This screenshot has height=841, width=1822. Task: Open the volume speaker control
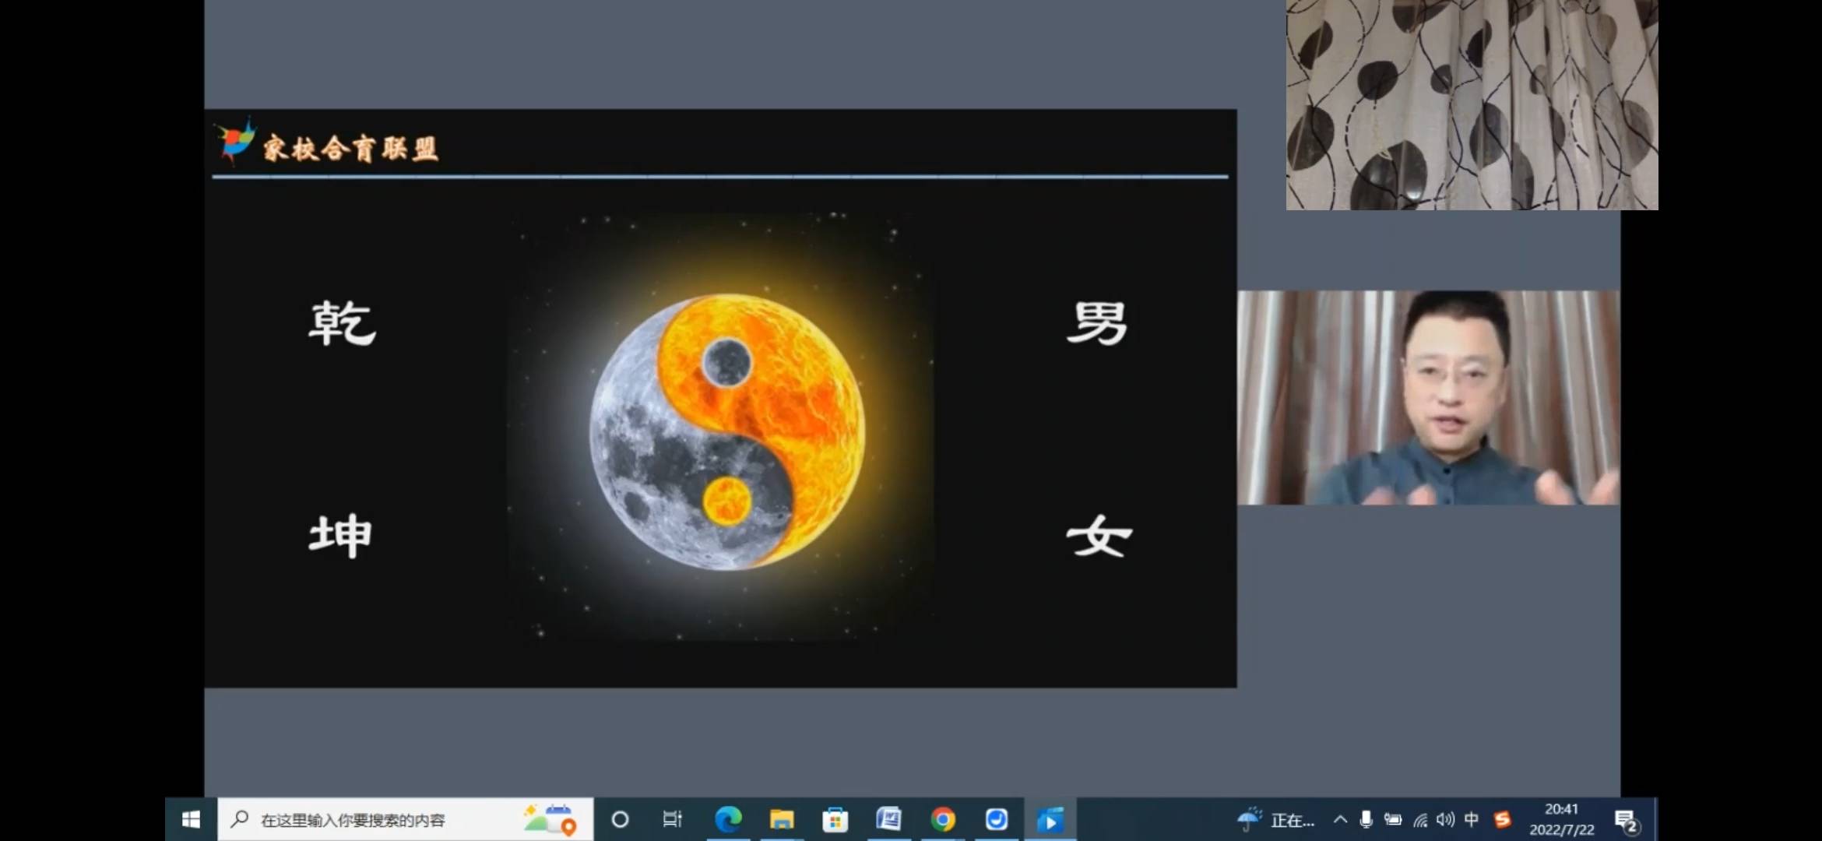pos(1445,819)
